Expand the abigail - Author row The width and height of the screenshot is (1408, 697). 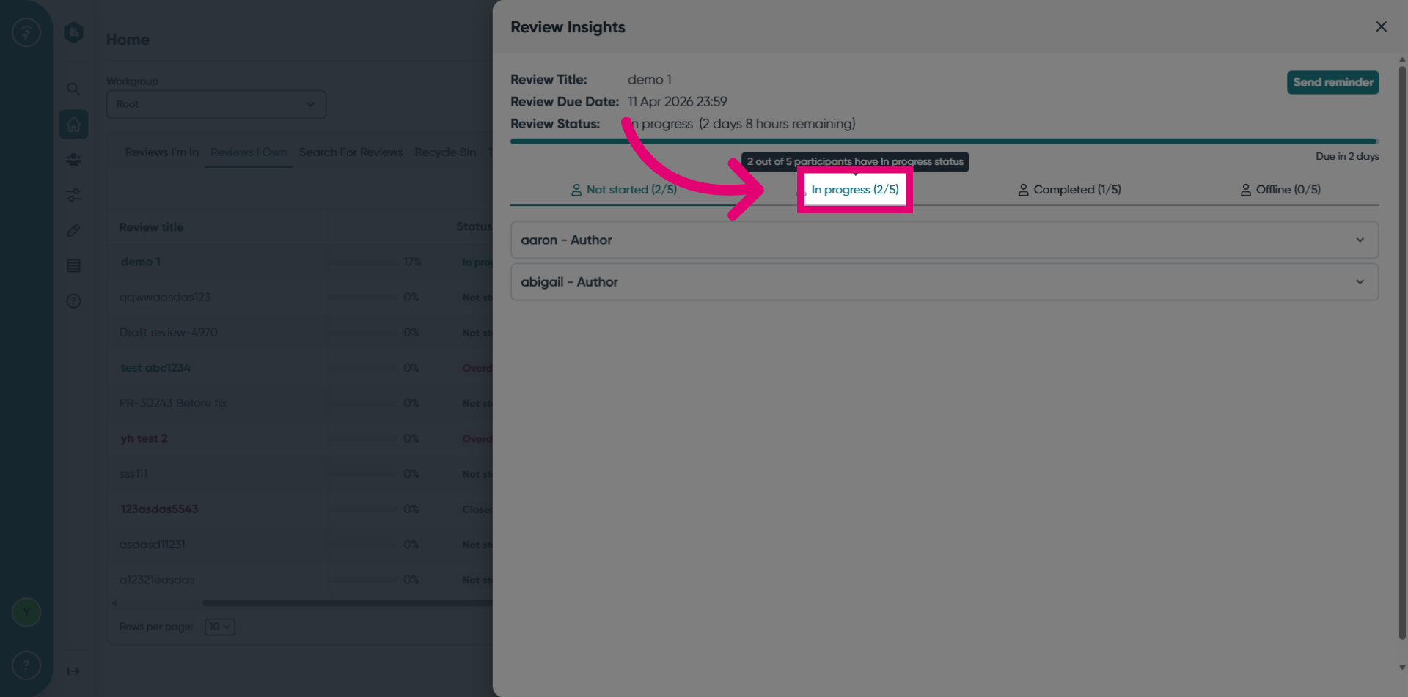click(x=945, y=281)
